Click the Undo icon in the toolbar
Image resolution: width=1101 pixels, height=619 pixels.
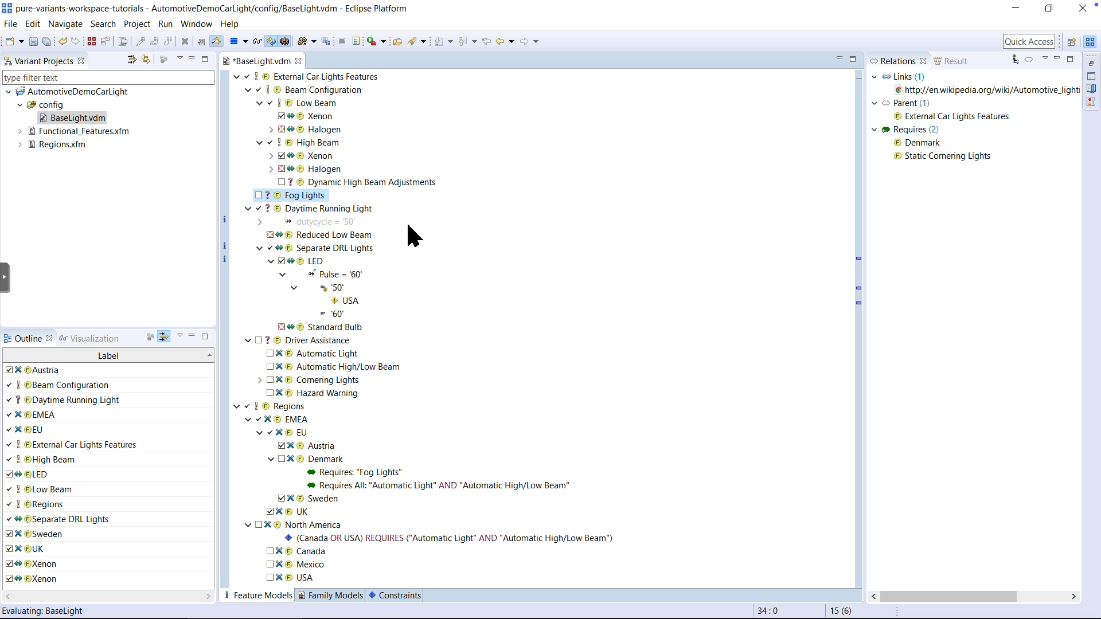click(x=63, y=41)
